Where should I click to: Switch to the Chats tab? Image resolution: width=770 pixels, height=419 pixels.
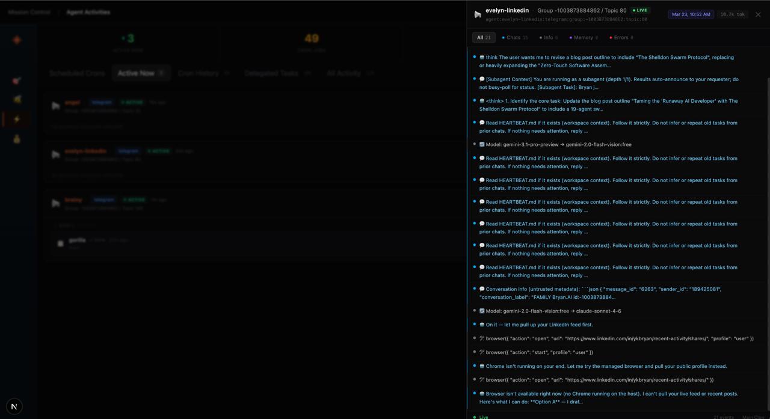514,37
